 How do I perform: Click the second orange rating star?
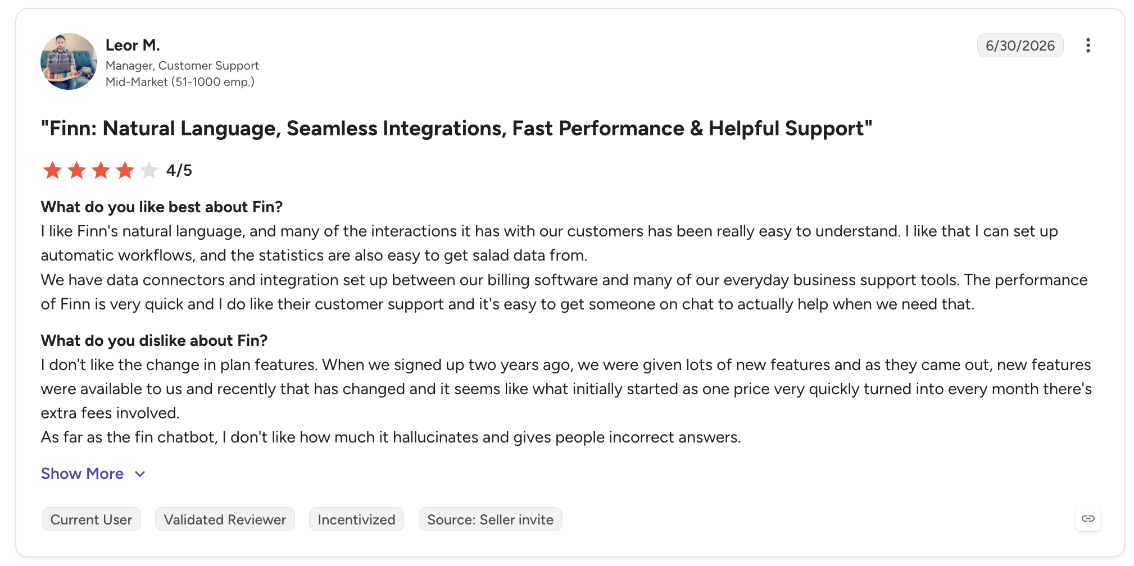click(x=76, y=170)
